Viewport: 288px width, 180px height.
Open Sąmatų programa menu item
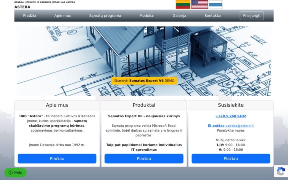point(105,16)
